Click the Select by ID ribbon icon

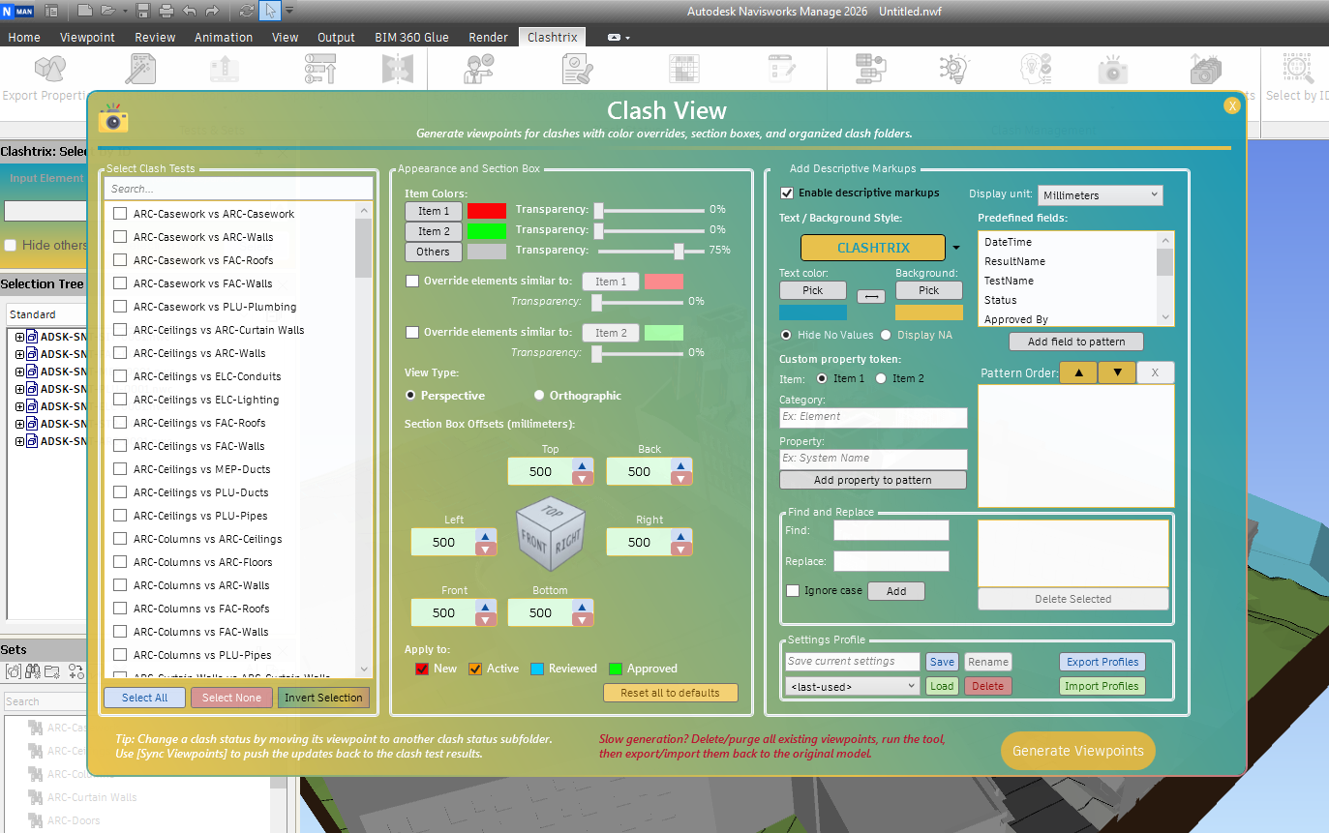click(1297, 71)
